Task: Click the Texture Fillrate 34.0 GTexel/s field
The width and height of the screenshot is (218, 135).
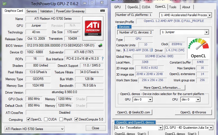Action: tap(89, 72)
